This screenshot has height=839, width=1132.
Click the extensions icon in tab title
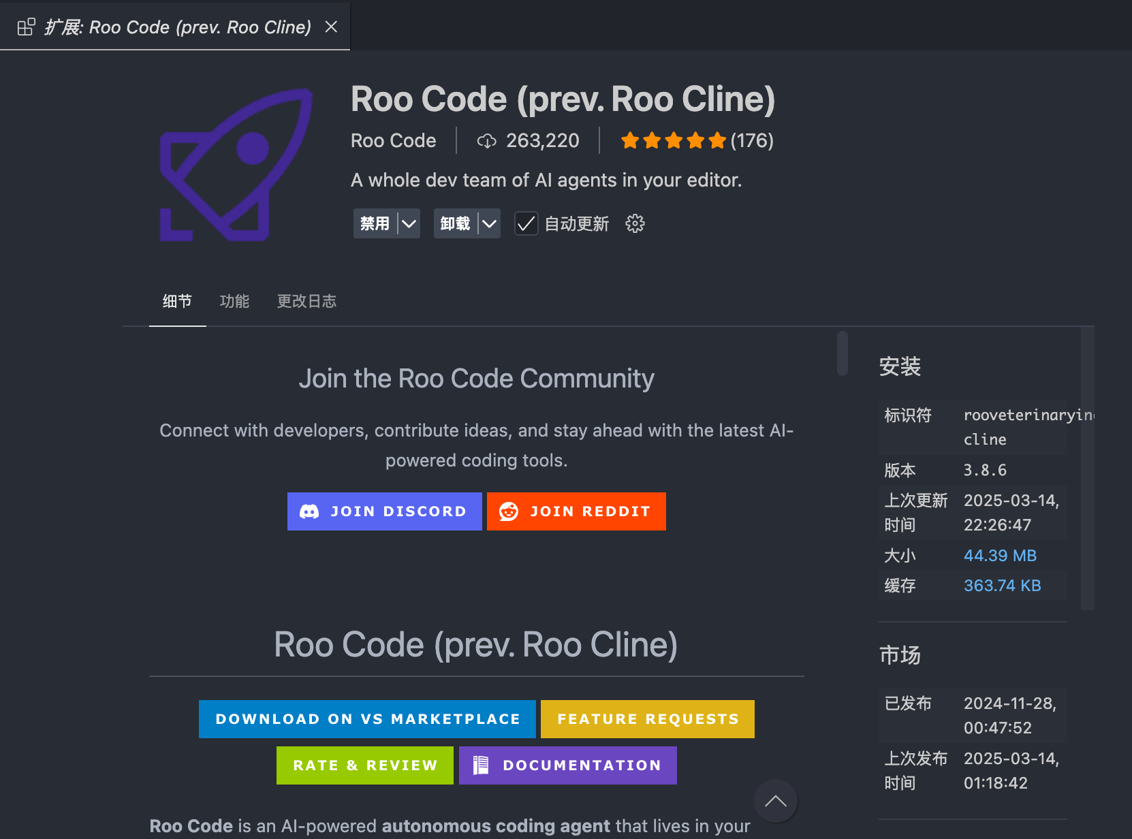click(x=26, y=27)
